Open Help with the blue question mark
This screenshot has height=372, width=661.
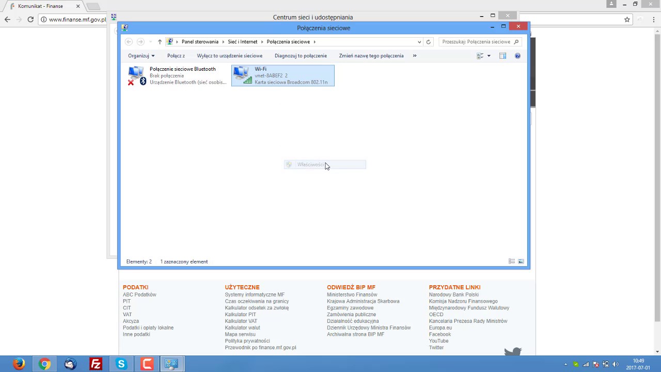coord(517,56)
